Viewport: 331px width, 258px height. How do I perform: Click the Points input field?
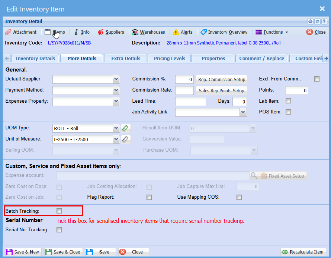point(296,90)
